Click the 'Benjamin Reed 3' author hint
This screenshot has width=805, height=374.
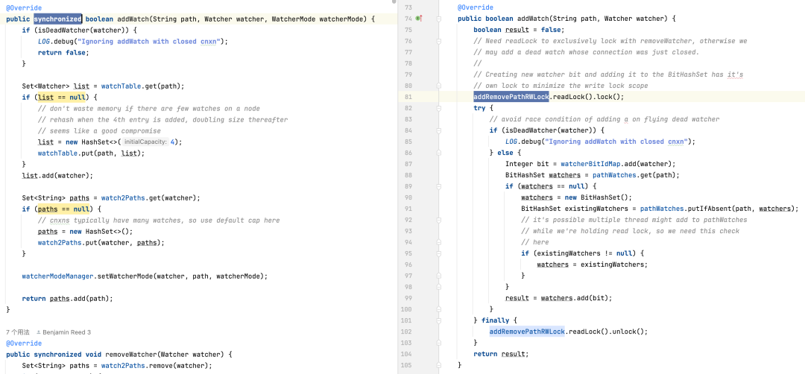63,332
